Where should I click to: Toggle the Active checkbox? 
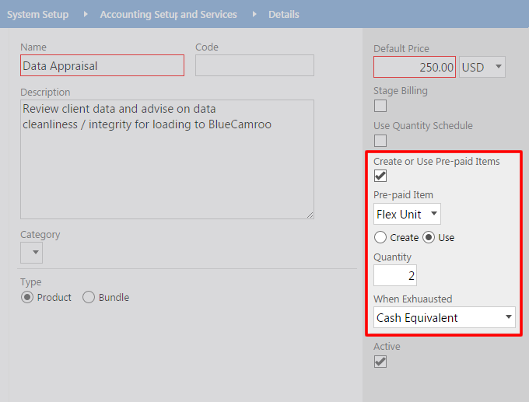coord(380,362)
